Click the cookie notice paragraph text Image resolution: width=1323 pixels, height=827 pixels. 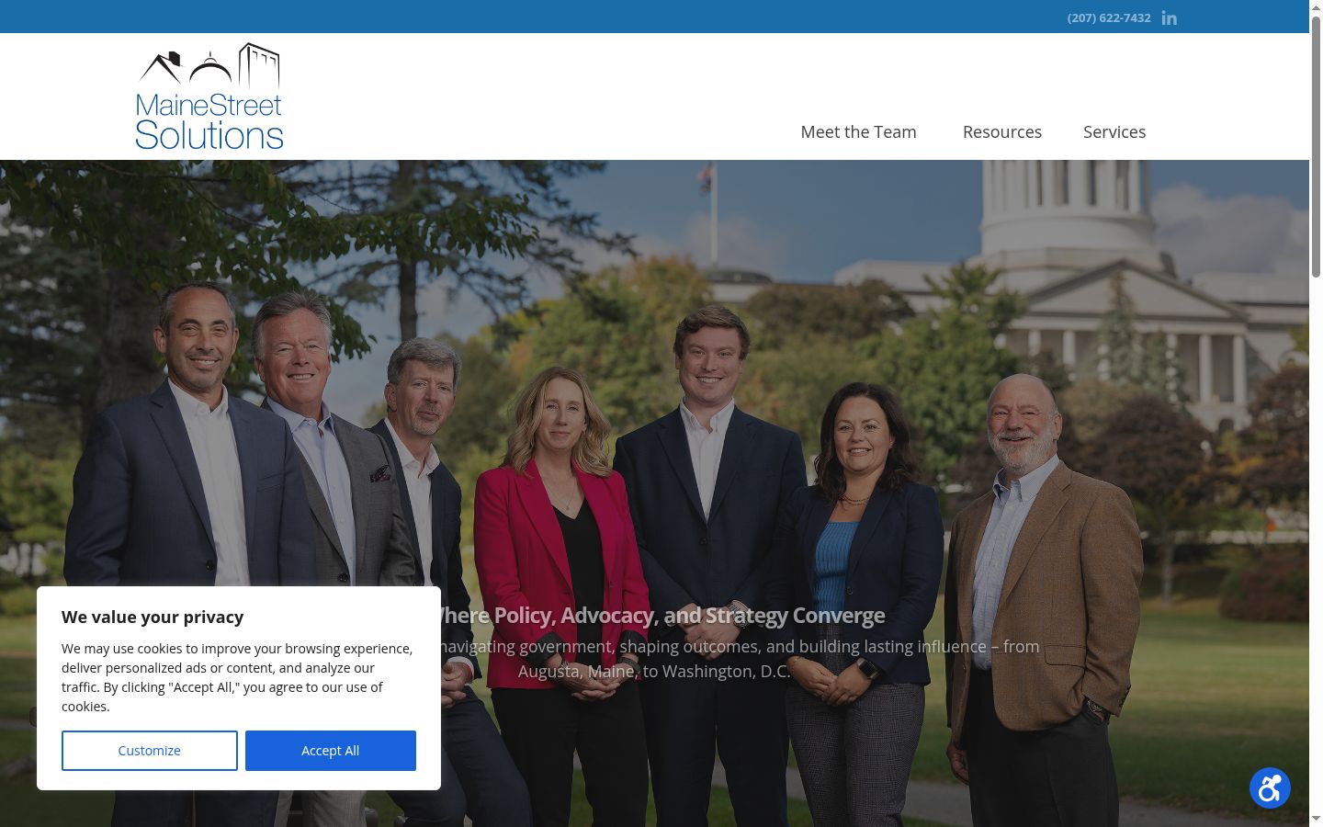click(x=237, y=677)
